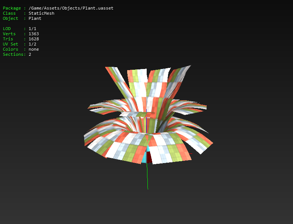Viewport: 293px width, 224px height.
Task: Click the LOD value 1/1
Action: [32, 29]
